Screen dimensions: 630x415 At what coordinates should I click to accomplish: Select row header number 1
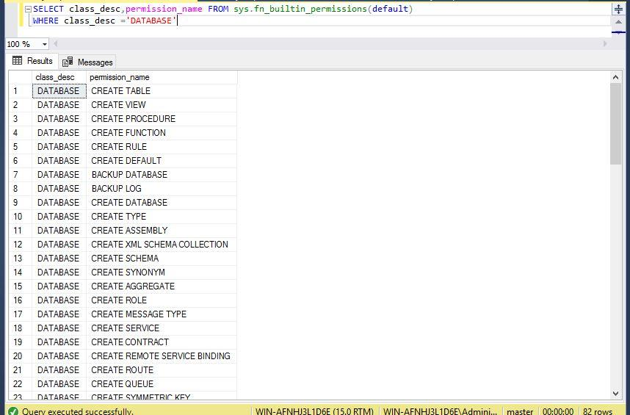tap(21, 91)
